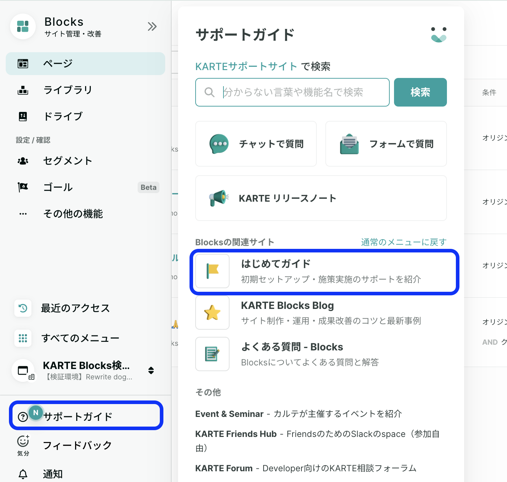Viewport: 507px width, 482px height.
Task: Select the KARTE Blocks検… project name
Action: point(86,365)
